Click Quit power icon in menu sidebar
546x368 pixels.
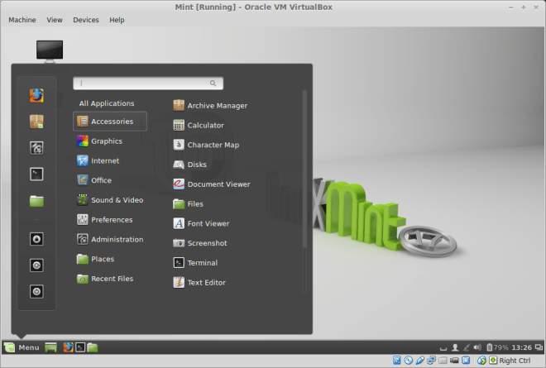[36, 291]
